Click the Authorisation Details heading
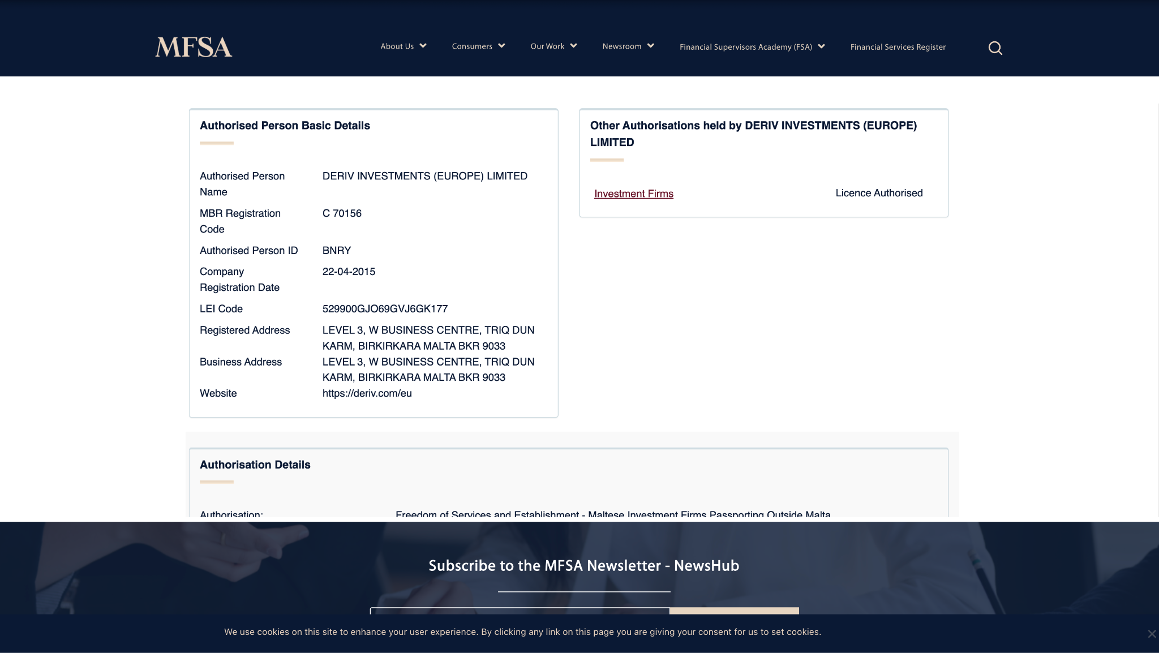The width and height of the screenshot is (1159, 653). 255,465
